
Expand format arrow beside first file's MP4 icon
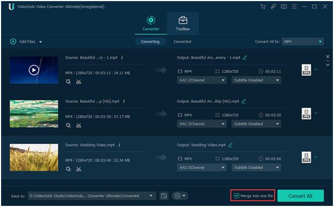(316, 70)
